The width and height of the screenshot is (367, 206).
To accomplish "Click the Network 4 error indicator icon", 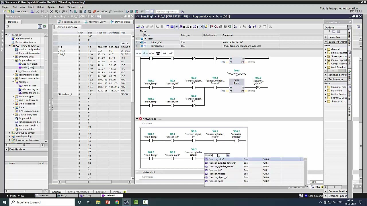I will 140,119.
